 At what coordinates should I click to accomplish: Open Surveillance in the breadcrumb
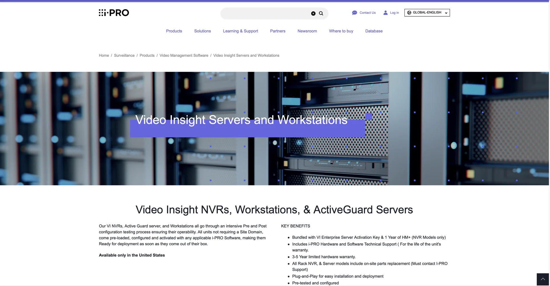point(124,55)
